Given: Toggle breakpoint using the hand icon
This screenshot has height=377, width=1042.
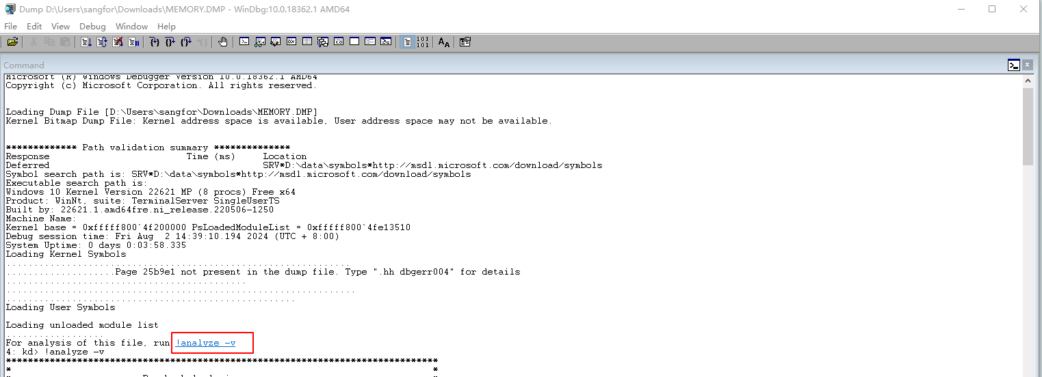Looking at the screenshot, I should point(222,42).
